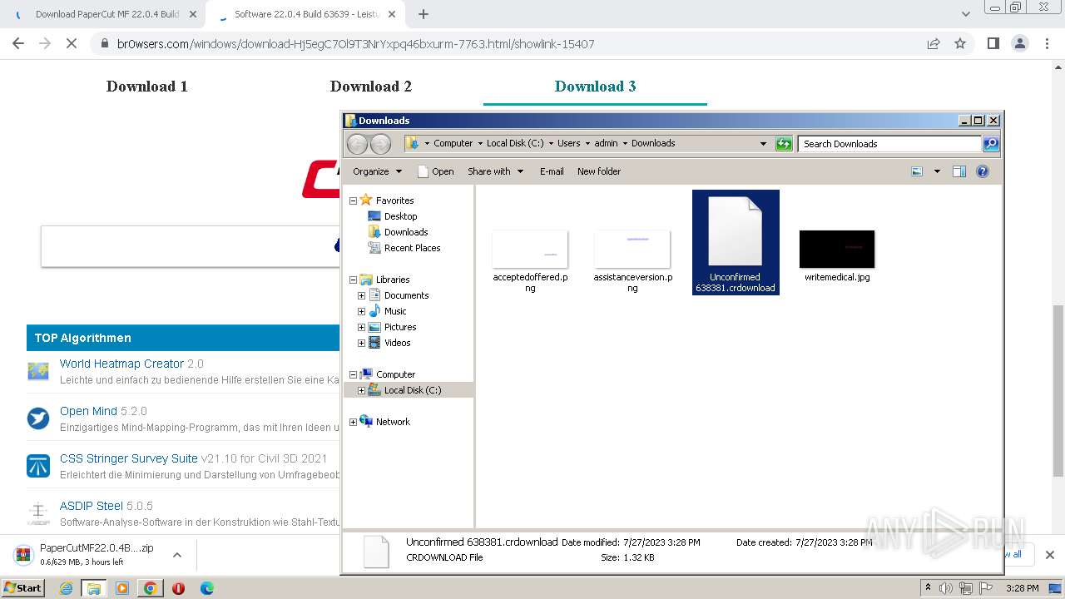This screenshot has width=1065, height=599.
Task: Click the volume speaker icon in system tray
Action: 946,588
